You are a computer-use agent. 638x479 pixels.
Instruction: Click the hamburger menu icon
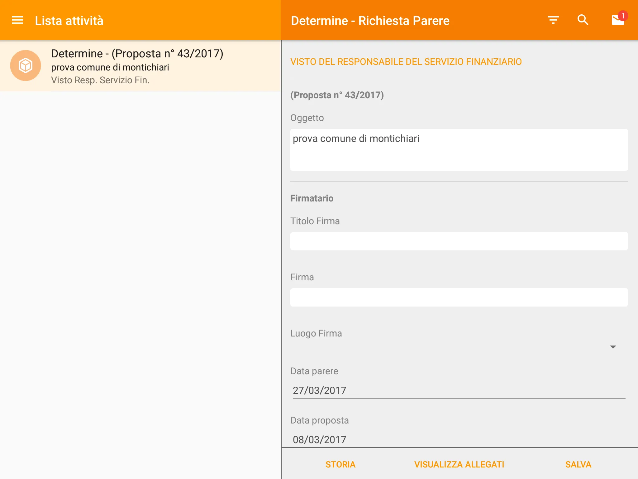click(17, 20)
